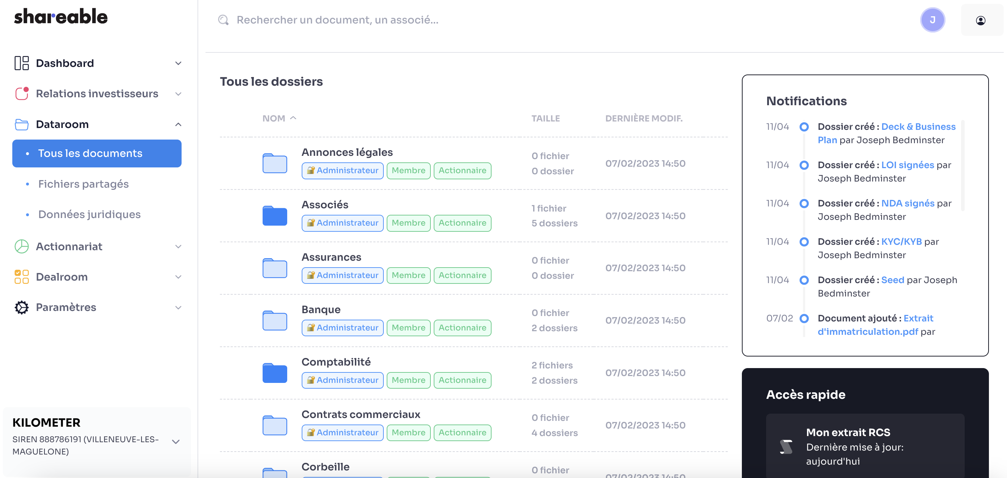The height and width of the screenshot is (478, 1007).
Task: Click the Paramètres gear icon
Action: pyautogui.click(x=21, y=307)
